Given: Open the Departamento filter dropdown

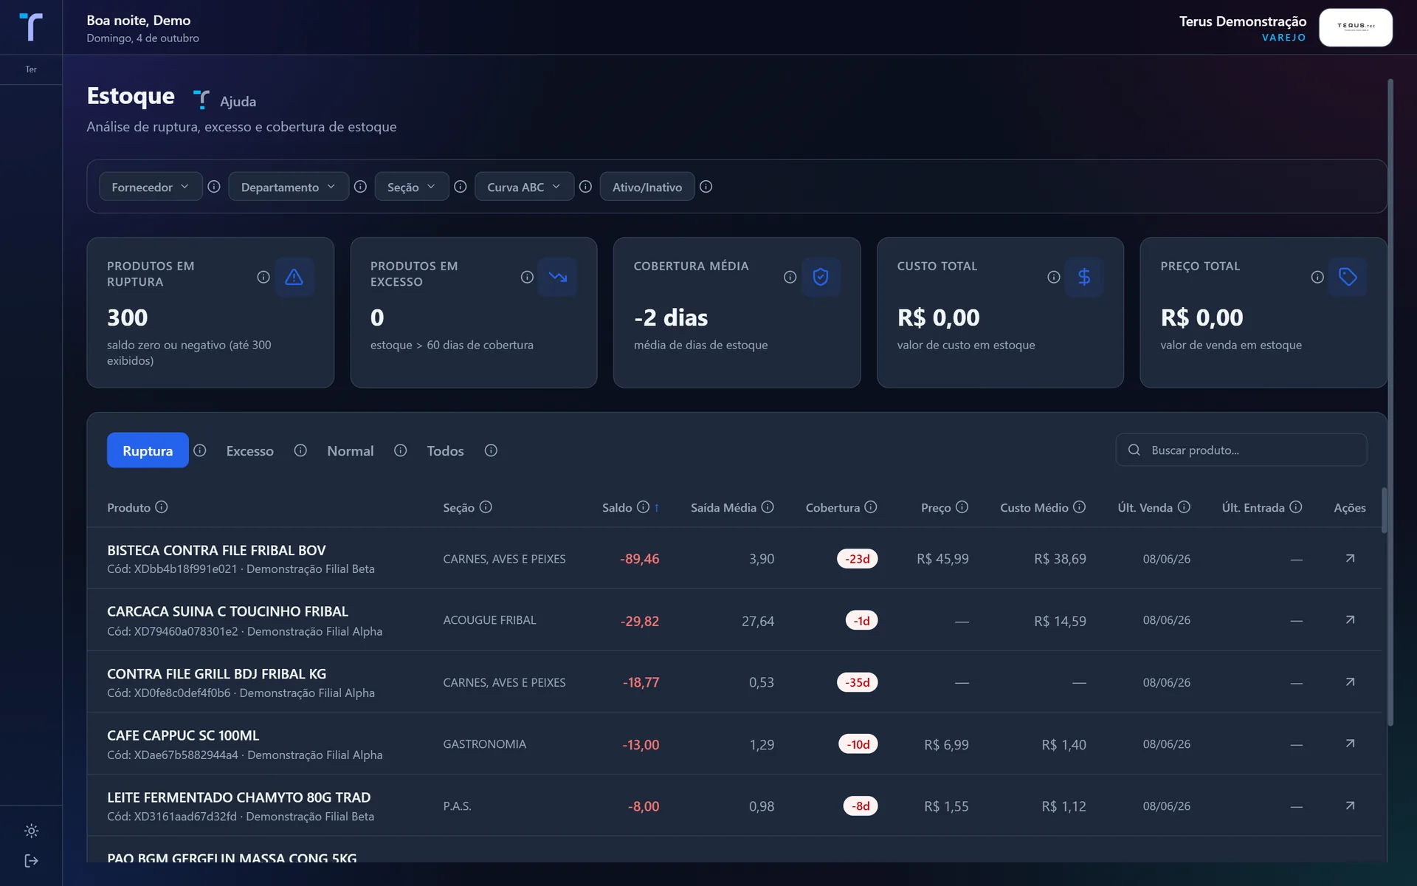Looking at the screenshot, I should tap(289, 187).
